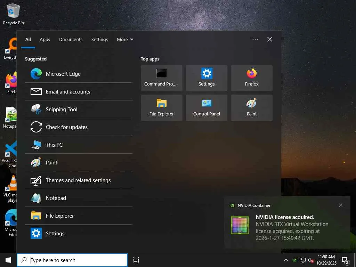Click the muted volume tray icon
This screenshot has width=356, height=267.
point(311,260)
